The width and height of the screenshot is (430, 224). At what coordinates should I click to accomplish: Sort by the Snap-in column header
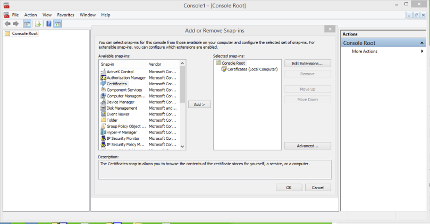(x=123, y=64)
